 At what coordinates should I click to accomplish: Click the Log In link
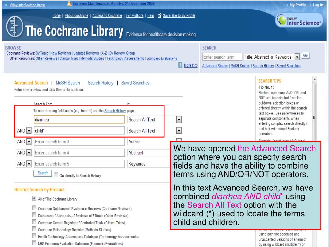coord(318,5)
